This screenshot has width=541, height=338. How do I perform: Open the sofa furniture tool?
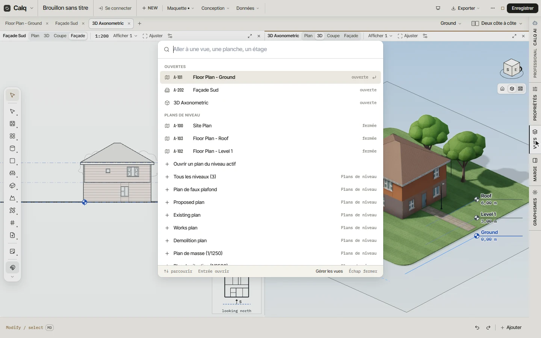click(x=12, y=173)
